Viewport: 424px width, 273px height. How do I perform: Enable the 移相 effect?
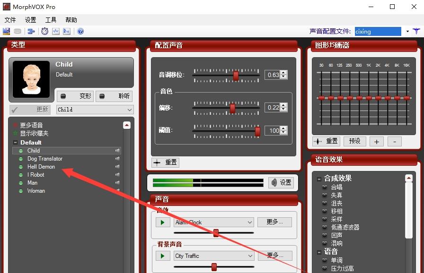[x=325, y=211]
